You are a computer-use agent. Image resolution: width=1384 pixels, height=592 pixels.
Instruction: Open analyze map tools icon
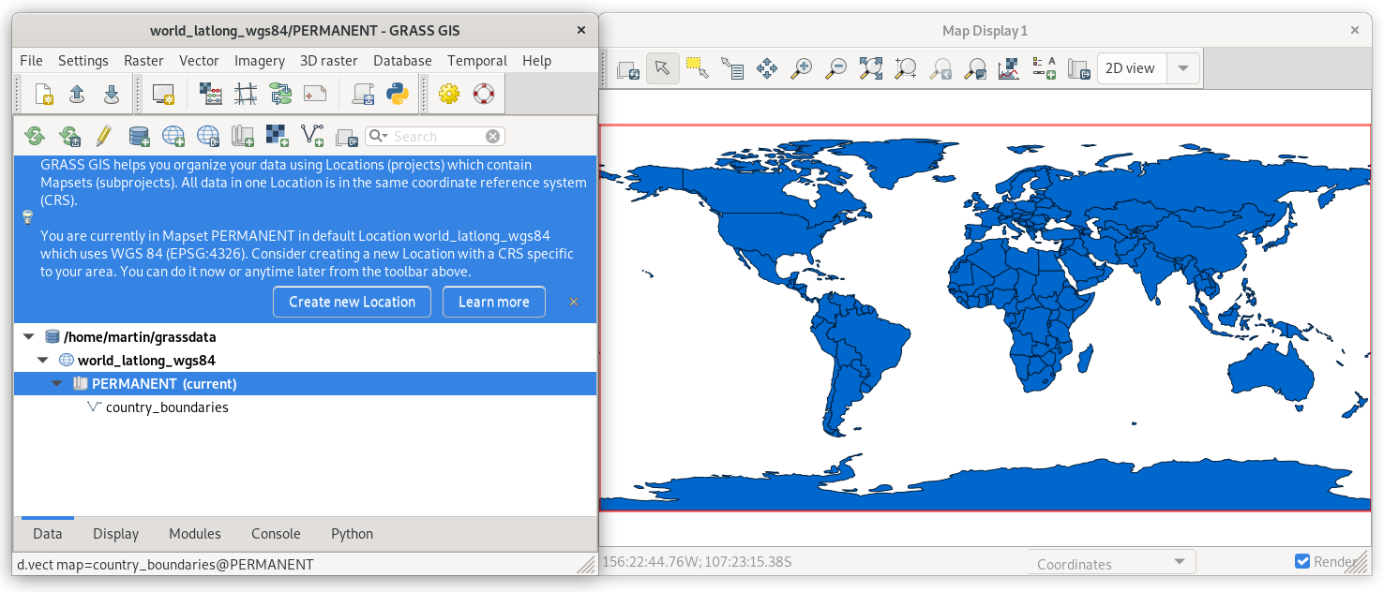(x=1010, y=68)
